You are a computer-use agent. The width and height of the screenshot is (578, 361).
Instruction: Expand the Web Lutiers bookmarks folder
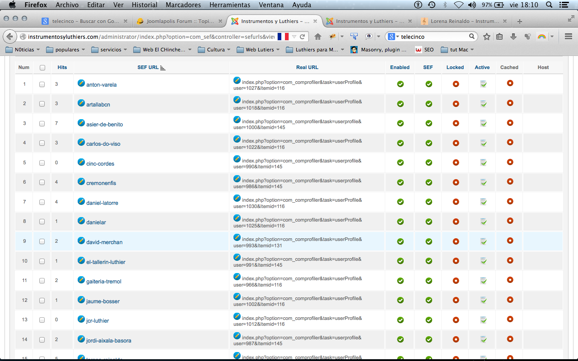tap(259, 50)
